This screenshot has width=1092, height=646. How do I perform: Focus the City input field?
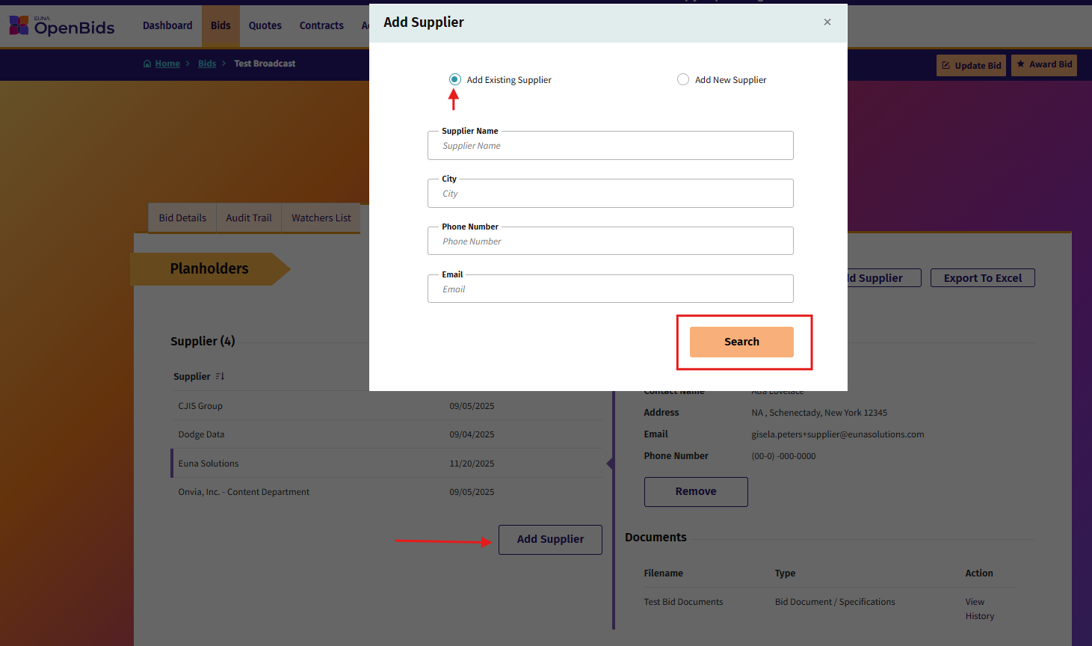click(x=611, y=194)
